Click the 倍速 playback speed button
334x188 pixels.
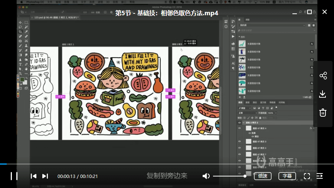pyautogui.click(x=263, y=176)
